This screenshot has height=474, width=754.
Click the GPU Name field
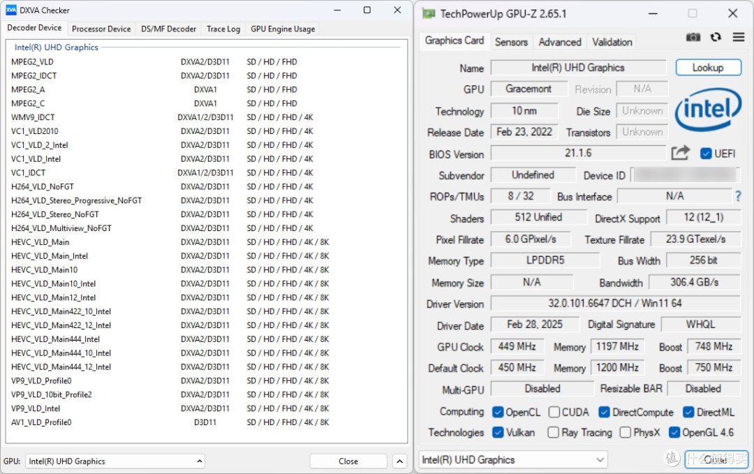pos(578,68)
